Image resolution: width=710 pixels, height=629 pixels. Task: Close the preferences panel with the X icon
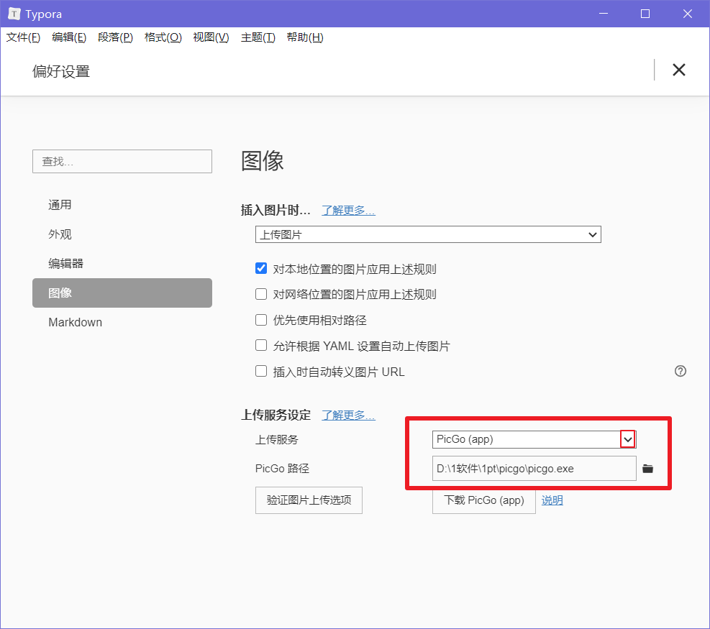679,70
